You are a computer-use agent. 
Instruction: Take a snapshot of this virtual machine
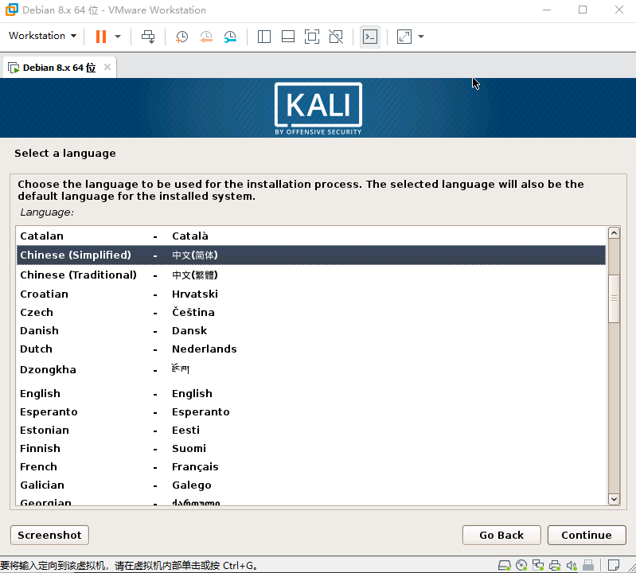point(181,37)
